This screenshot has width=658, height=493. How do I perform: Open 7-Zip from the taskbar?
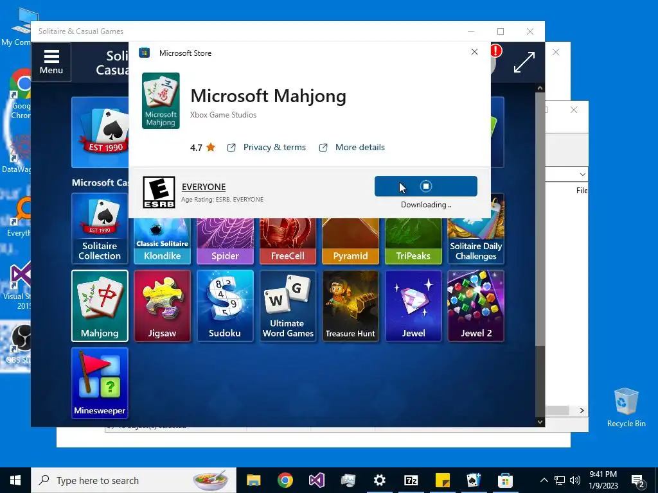tap(411, 480)
